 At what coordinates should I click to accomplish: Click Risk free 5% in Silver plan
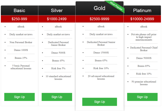(x=58, y=68)
